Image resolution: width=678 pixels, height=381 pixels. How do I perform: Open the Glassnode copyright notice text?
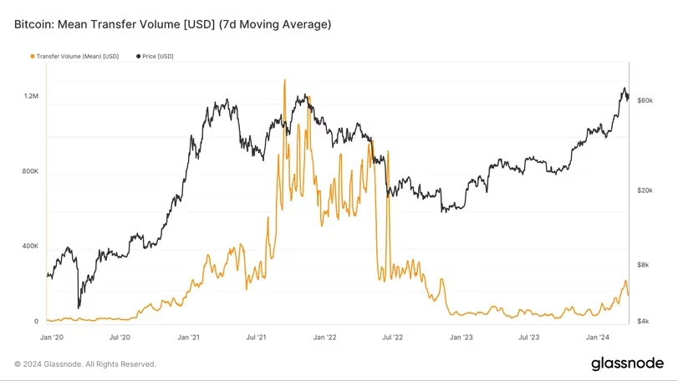(x=85, y=363)
